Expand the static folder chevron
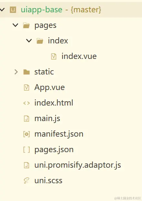This screenshot has height=201, width=142. 16,72
